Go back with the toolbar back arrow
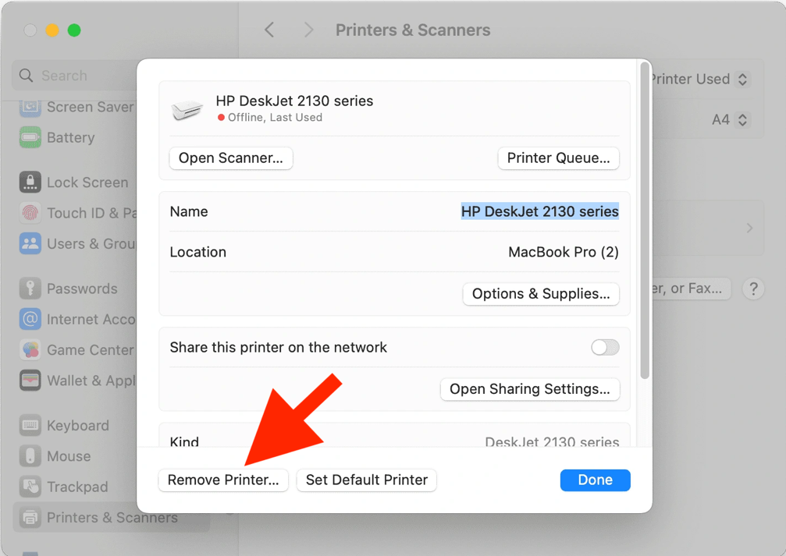 coord(269,30)
